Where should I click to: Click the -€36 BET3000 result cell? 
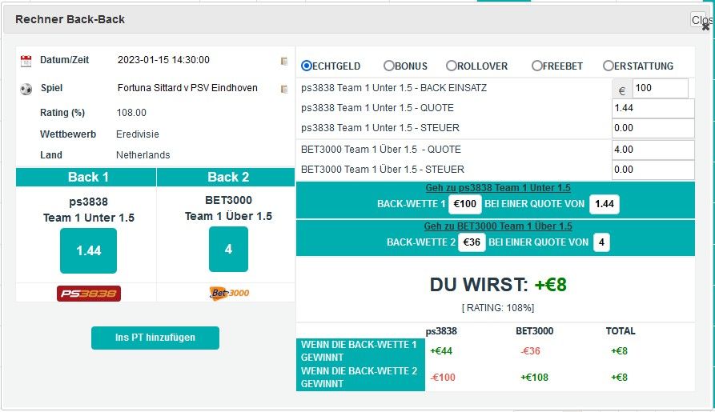tap(530, 351)
